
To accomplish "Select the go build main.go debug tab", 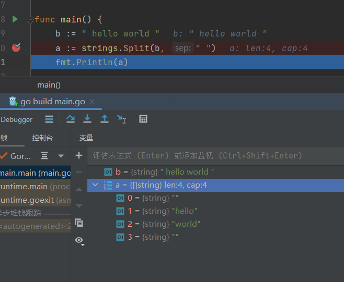I will 51,102.
